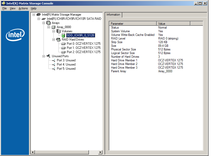Screen dimensions: 219x156
Task: Click the RAID Level parameter row
Action: point(156,38)
